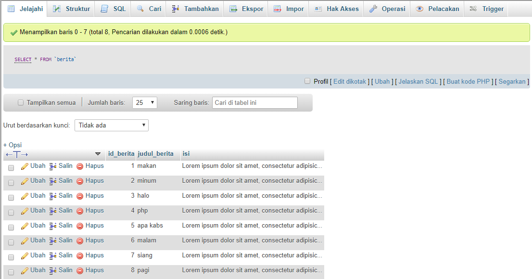Open Hak Akses via its key icon
The image size is (532, 279).
(x=317, y=8)
